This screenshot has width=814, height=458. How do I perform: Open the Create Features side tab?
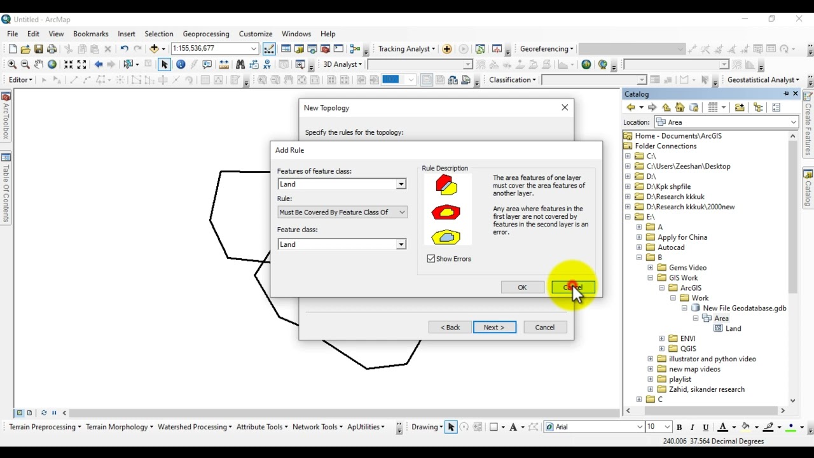pos(808,123)
